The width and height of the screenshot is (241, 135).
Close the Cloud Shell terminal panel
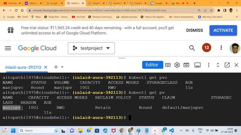[x=236, y=65]
